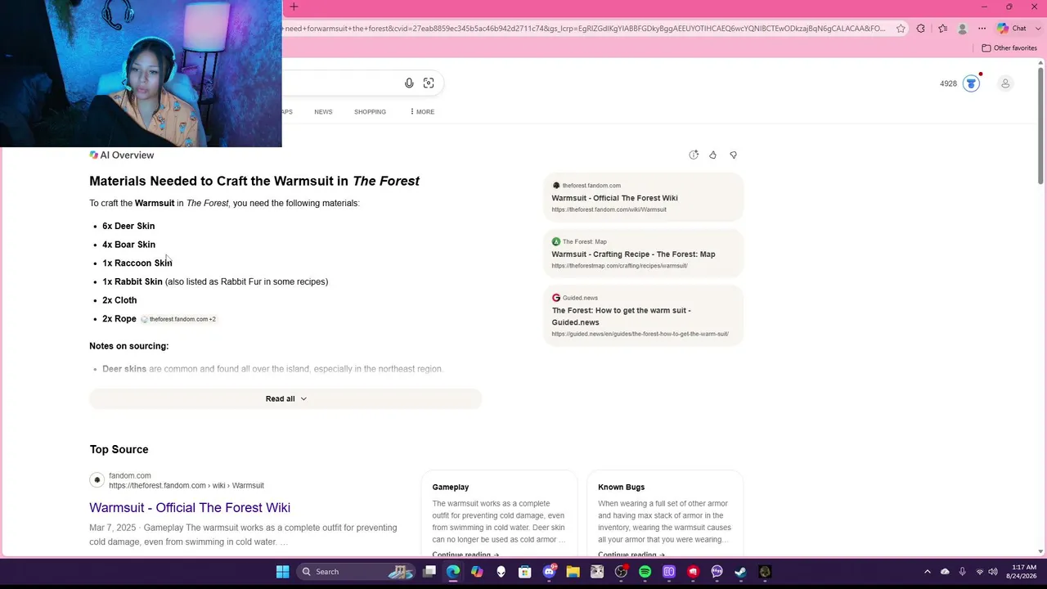Give the AI Overview a thumbs up
The width and height of the screenshot is (1047, 589).
coord(713,155)
